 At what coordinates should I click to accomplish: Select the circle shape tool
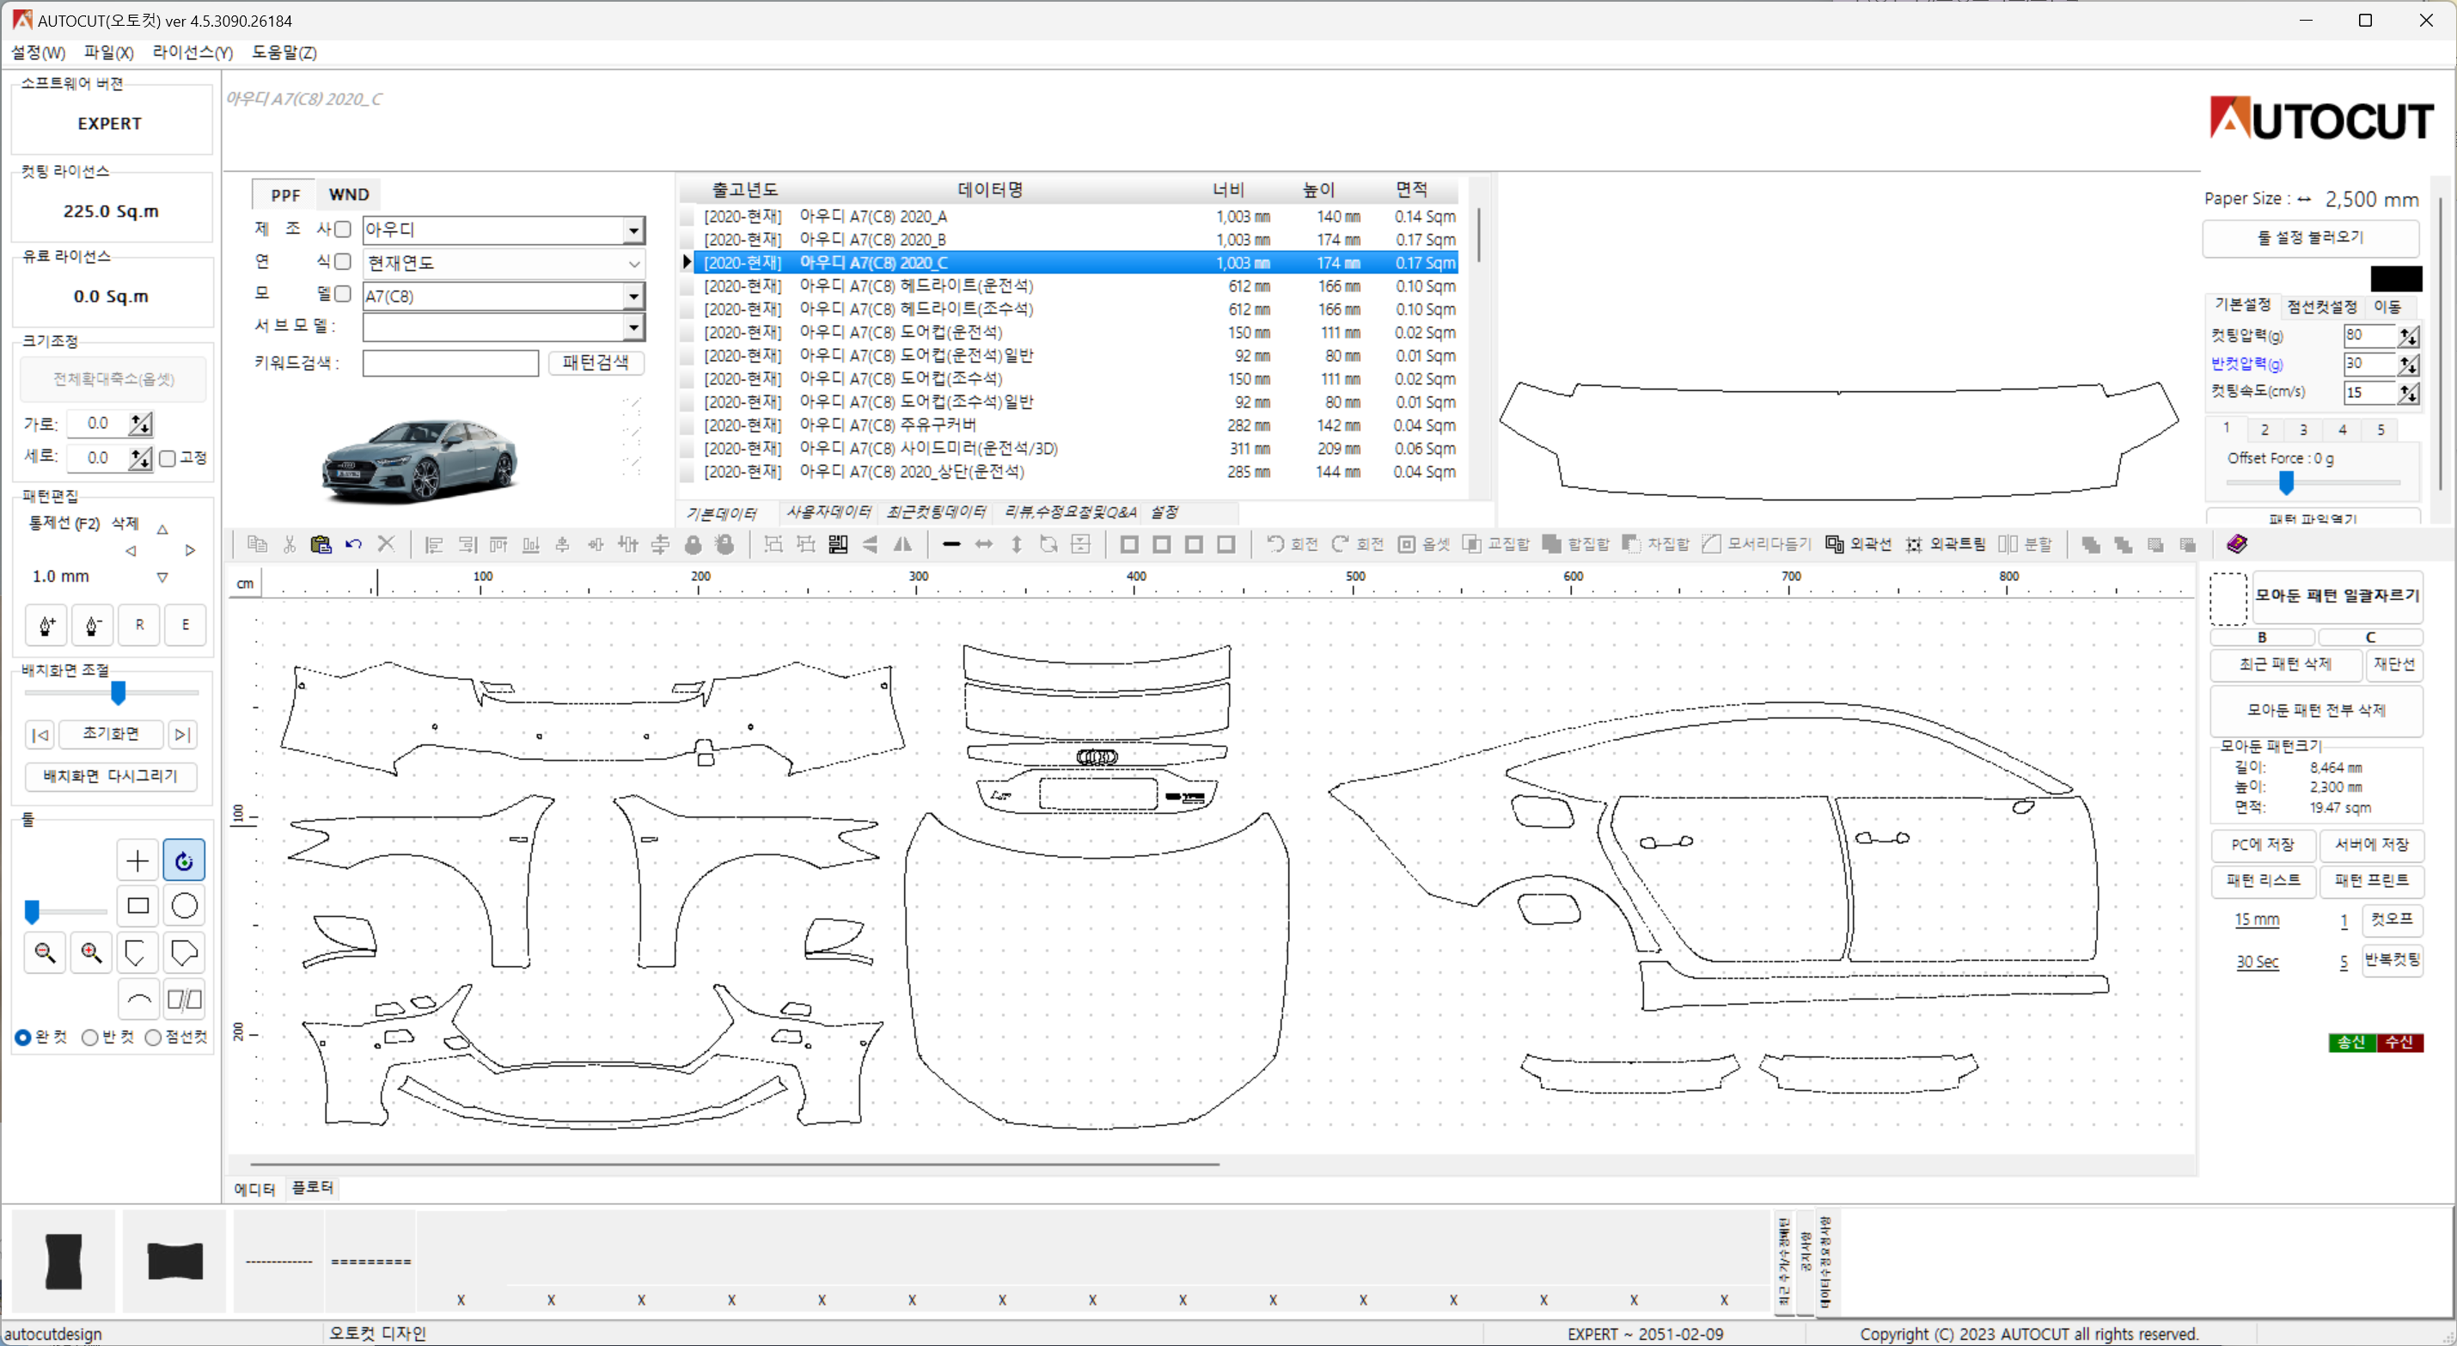click(184, 905)
